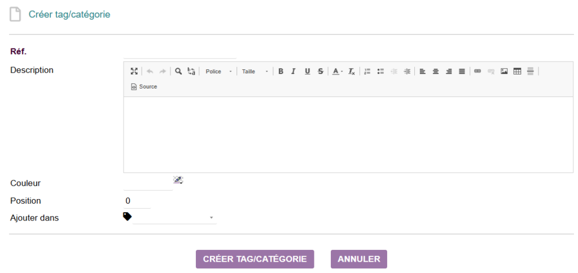Switch editor to Source view
578x273 pixels.
144,87
